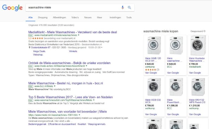The width and height of the screenshot is (212, 129).
Task: Open Miele WDB 030 WCS product title
Action: [x=153, y=101]
